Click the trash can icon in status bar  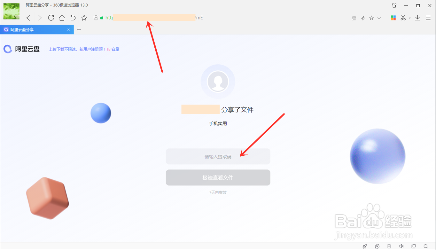tap(389, 246)
